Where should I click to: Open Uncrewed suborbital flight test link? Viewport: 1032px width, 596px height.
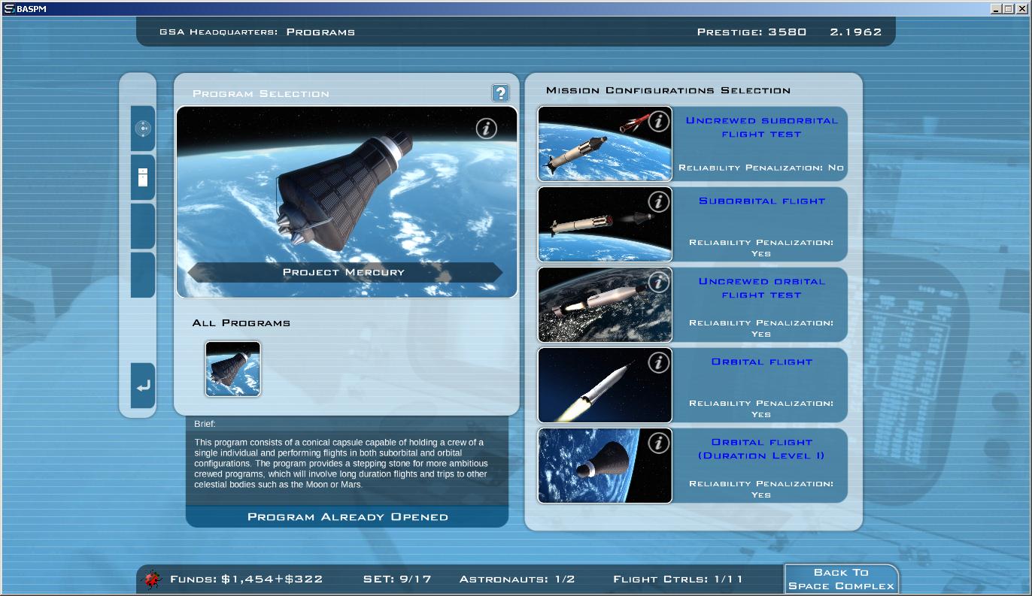coord(761,127)
